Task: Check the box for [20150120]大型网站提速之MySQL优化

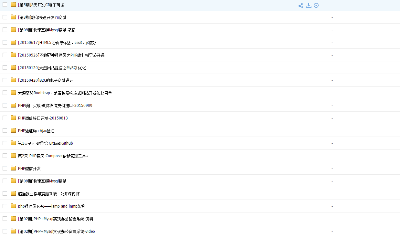Action: [x=5, y=67]
